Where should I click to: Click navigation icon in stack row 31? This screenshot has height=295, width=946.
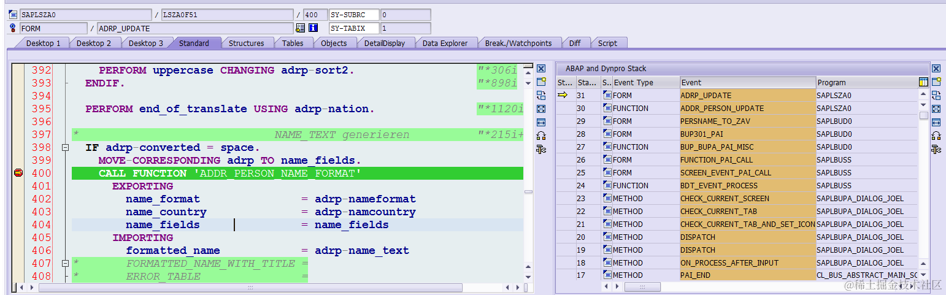pos(607,95)
